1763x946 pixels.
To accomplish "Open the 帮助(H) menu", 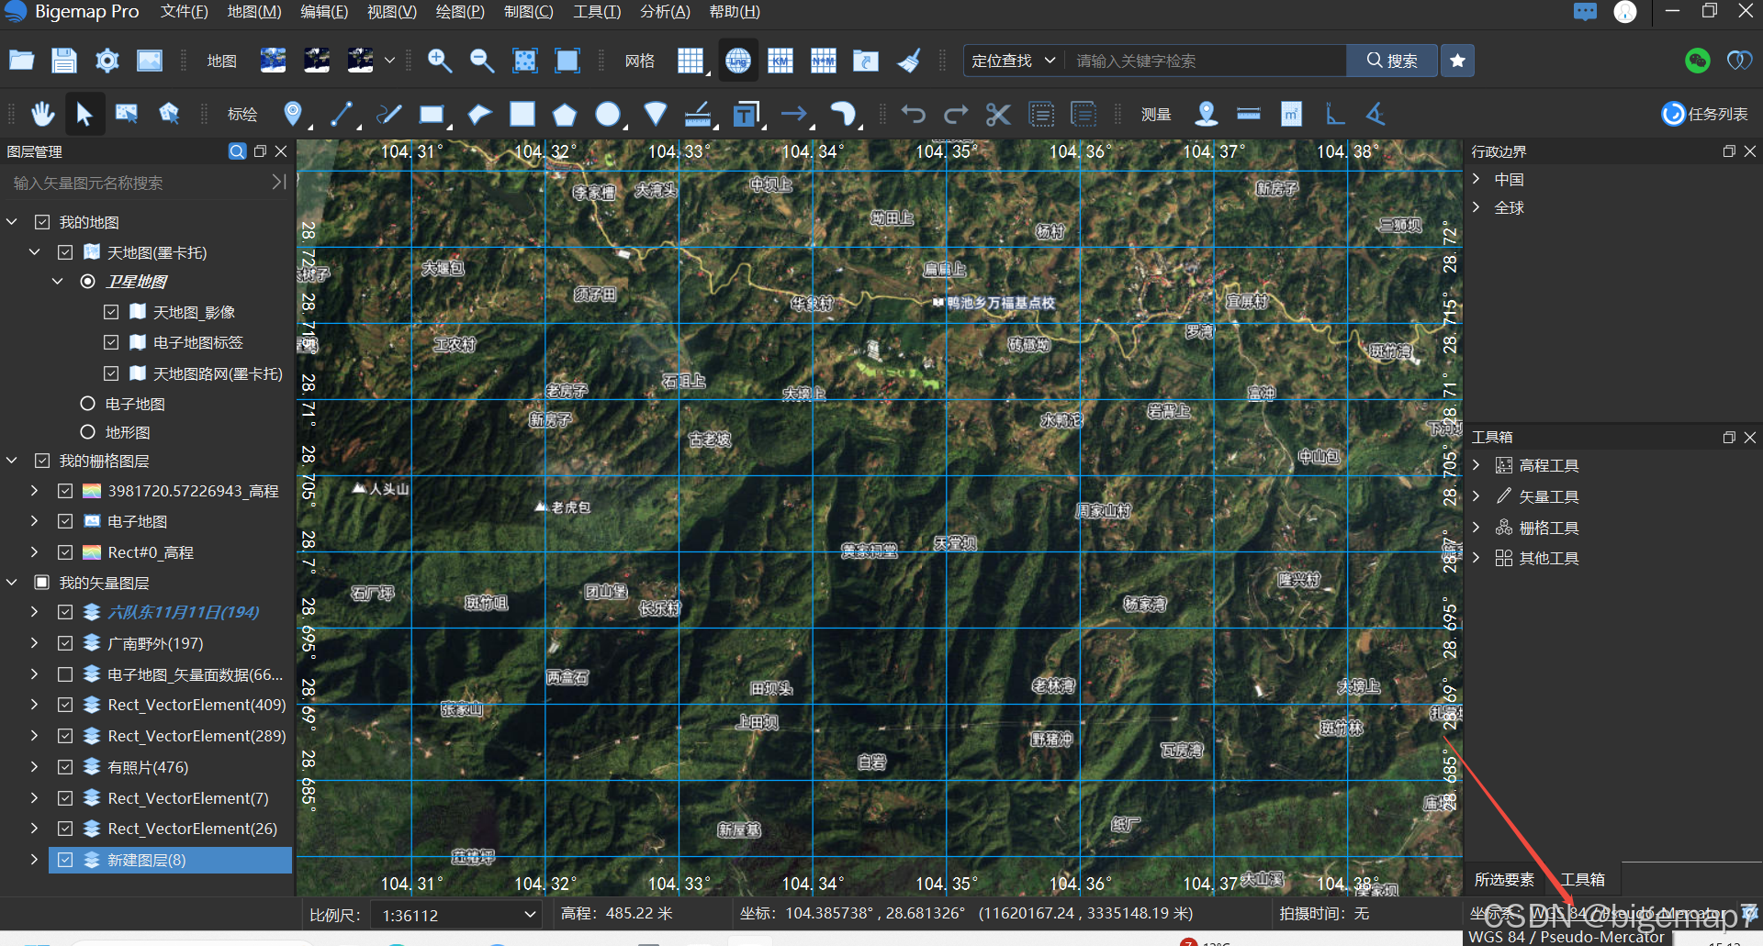I will click(x=735, y=12).
